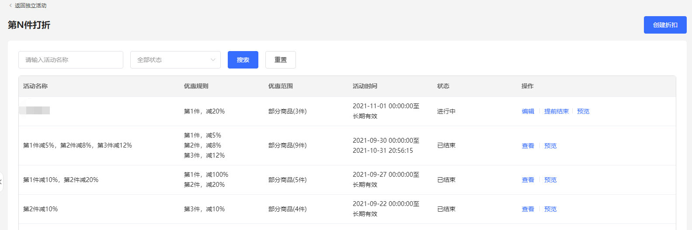Click 预览 for the 2021-09-30 activity
This screenshot has width=692, height=230.
point(550,146)
